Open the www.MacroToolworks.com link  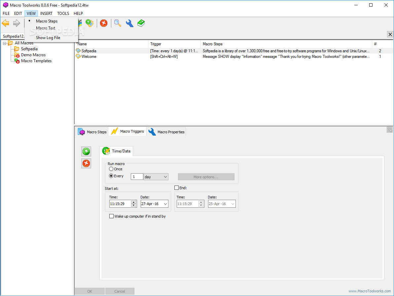click(x=369, y=291)
